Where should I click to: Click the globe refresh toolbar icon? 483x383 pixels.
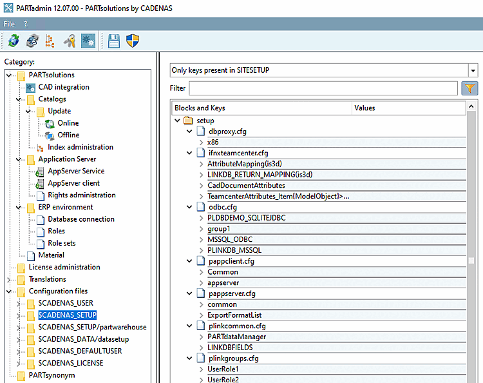[x=14, y=41]
